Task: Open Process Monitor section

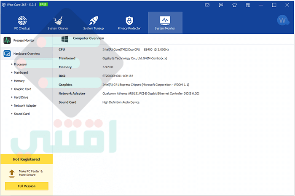Action: (27, 40)
